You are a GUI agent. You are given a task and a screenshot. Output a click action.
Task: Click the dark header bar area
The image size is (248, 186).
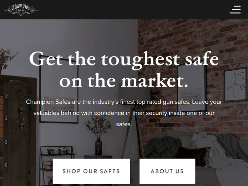coord(124,10)
